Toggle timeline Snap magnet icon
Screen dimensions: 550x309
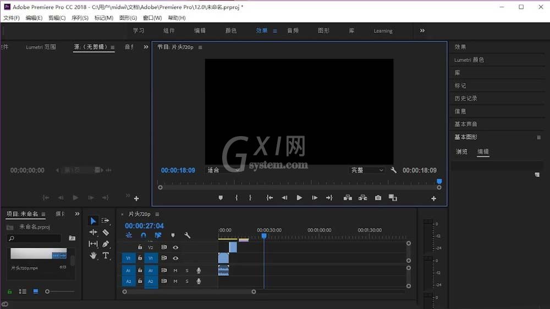144,235
